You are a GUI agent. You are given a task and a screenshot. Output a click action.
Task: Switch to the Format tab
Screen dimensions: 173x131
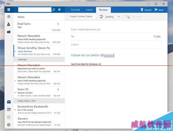pyautogui.click(x=76, y=10)
